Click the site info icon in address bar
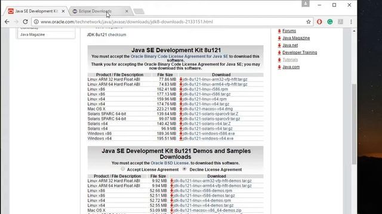 click(x=36, y=22)
